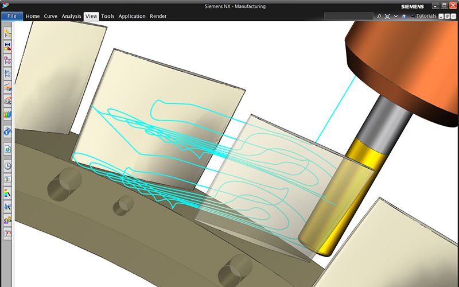Open the System Materials rainbow icon
Viewport: 459px width, 287px height.
tap(7, 193)
